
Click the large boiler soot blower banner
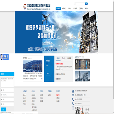click(x=56, y=32)
